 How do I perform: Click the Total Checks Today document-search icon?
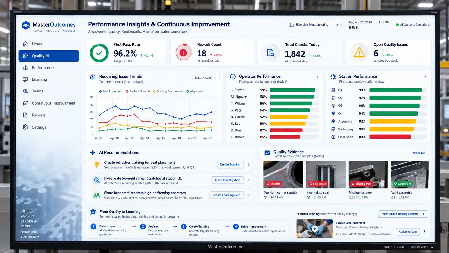pyautogui.click(x=271, y=53)
